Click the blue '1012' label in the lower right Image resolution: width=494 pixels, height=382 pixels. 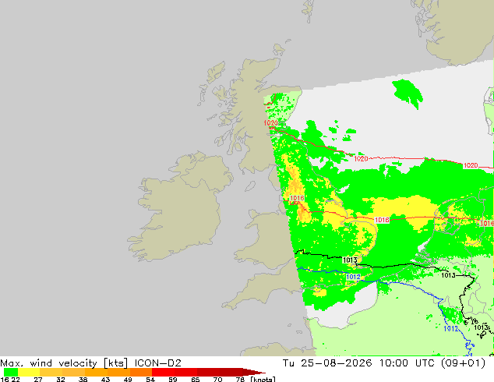pyautogui.click(x=451, y=329)
